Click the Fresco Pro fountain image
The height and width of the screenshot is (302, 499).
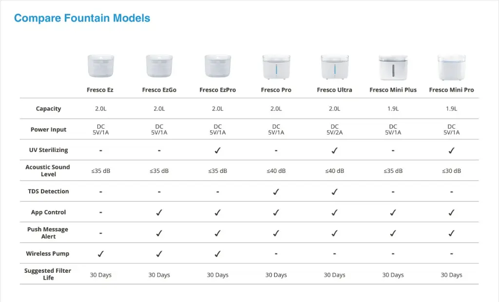coord(276,67)
